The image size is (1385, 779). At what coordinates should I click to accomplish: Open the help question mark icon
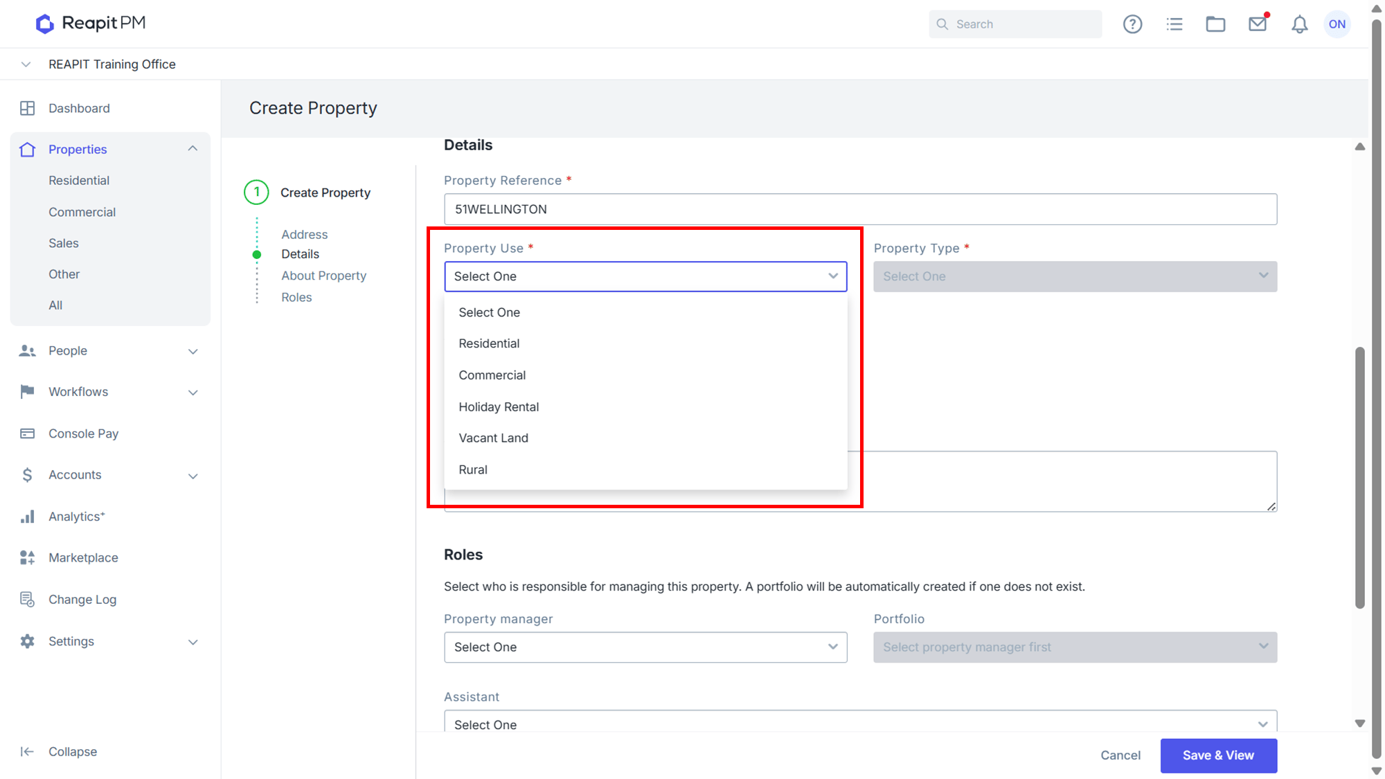coord(1132,24)
